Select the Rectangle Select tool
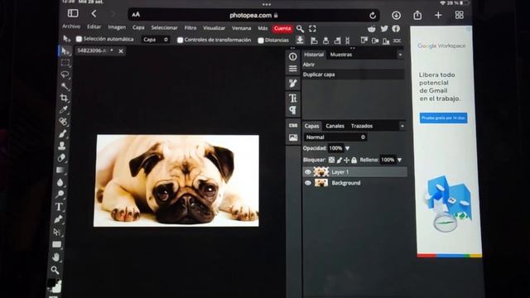 coord(65,63)
